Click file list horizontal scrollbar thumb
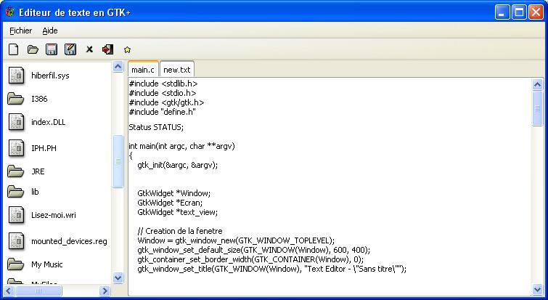 pos(38,291)
